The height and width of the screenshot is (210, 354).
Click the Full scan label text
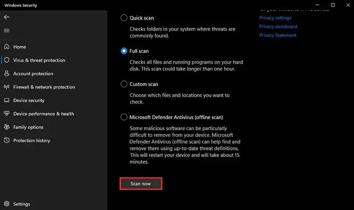[139, 51]
